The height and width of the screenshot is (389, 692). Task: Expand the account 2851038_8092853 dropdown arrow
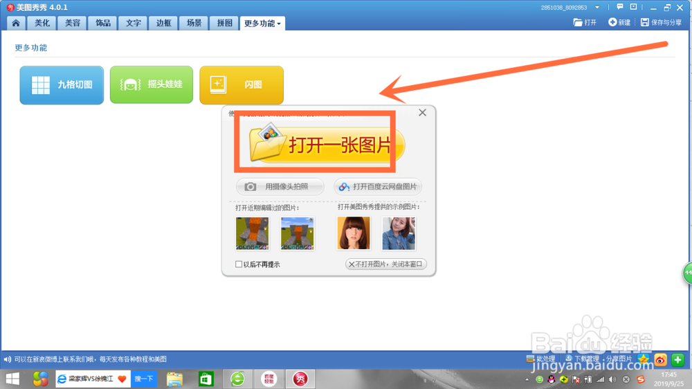point(597,8)
